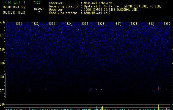
Task: Click the date stamp 05.03.03 19:20
Action: tap(14, 13)
